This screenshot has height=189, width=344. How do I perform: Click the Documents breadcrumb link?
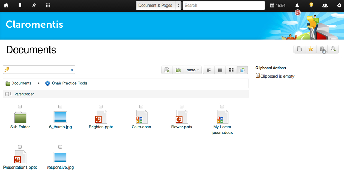[x=21, y=83]
